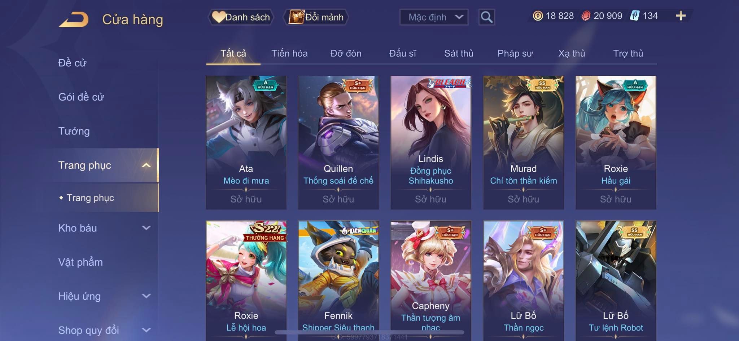Go to Tướng in the sidebar

74,131
